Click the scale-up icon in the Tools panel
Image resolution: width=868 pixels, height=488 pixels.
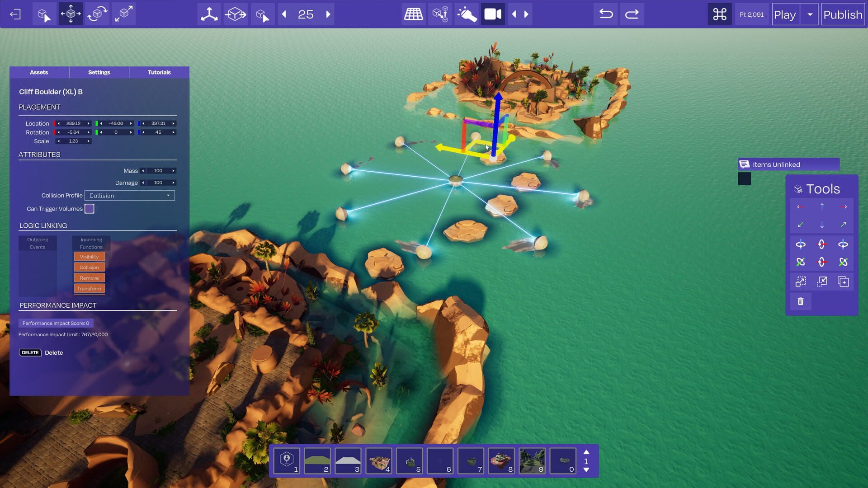(x=801, y=281)
